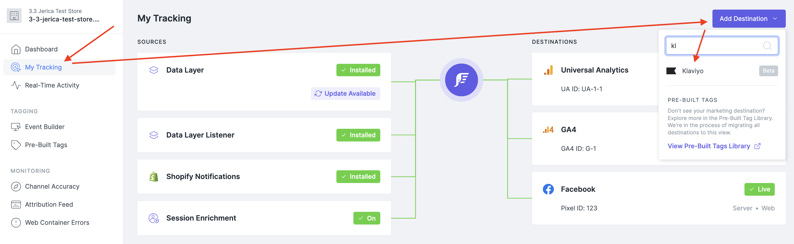Open Real-Time Activity via waveform icon
Image resolution: width=794 pixels, height=244 pixels.
coord(16,85)
